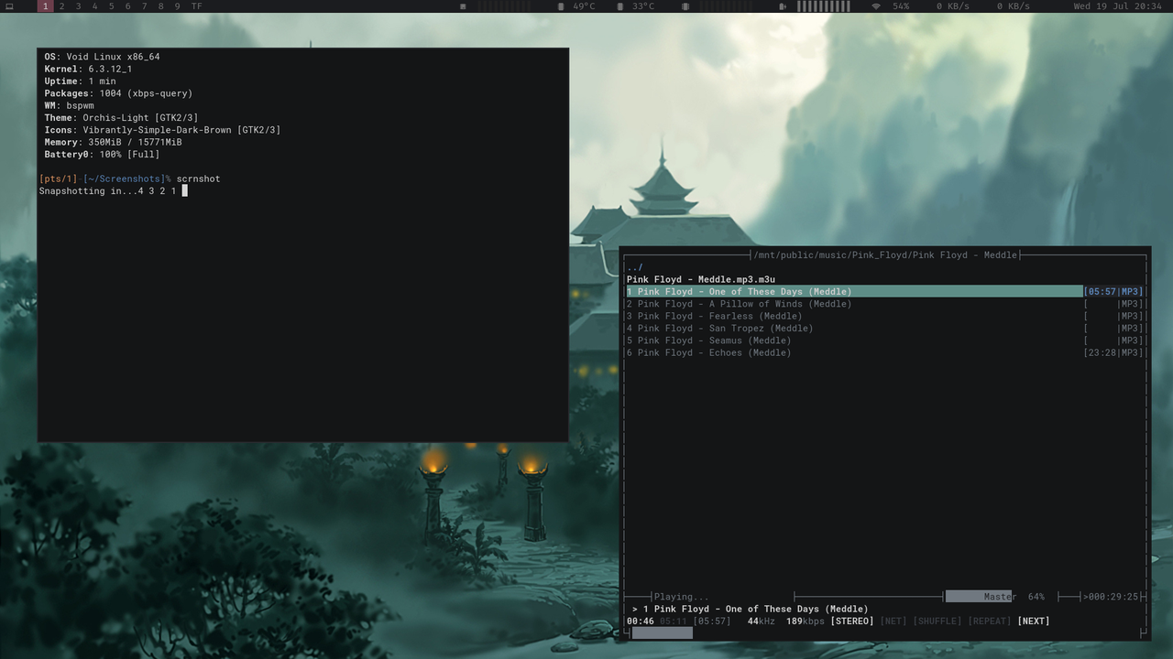Click the CPU temperature 49°C indicator
Viewport: 1173px width, 659px height.
click(577, 6)
